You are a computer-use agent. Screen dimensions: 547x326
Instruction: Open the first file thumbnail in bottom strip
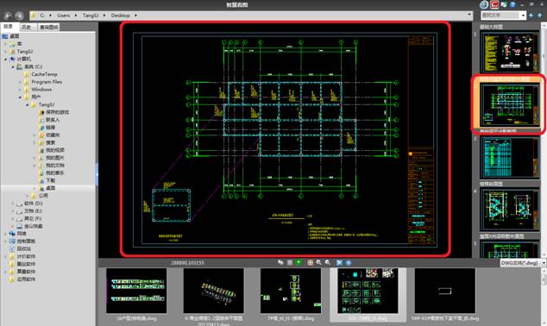pos(136,291)
